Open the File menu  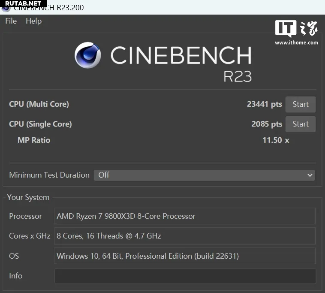pos(11,21)
